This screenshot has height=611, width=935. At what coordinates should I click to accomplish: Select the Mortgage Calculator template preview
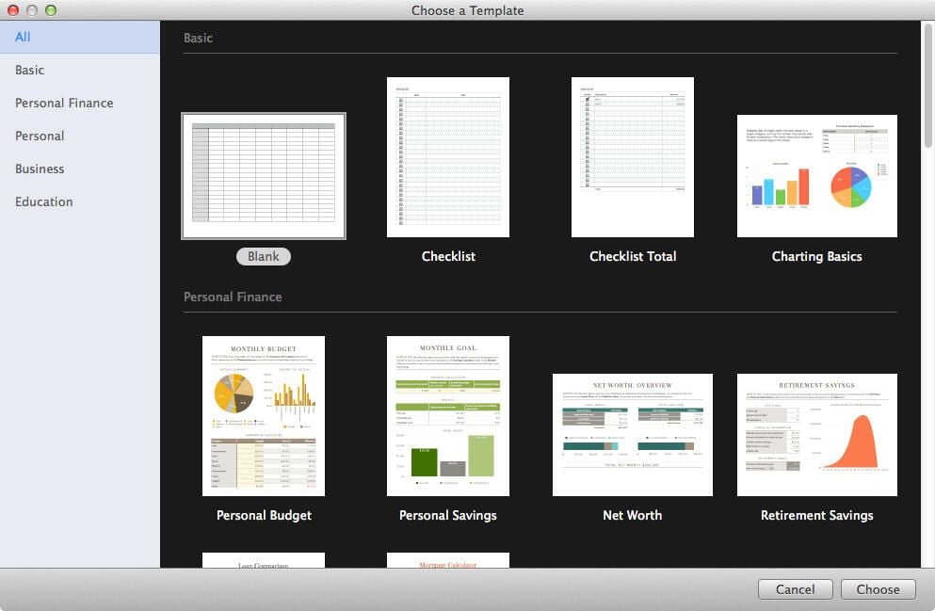tap(448, 560)
